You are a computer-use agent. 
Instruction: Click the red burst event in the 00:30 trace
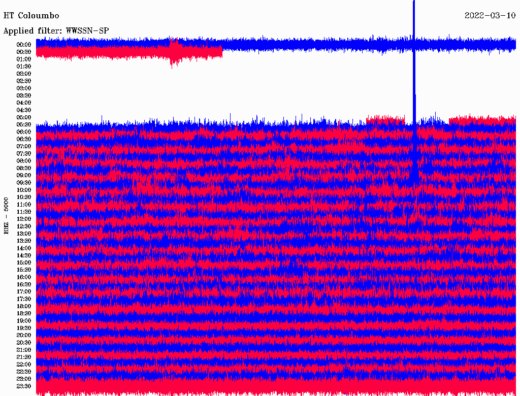(175, 52)
